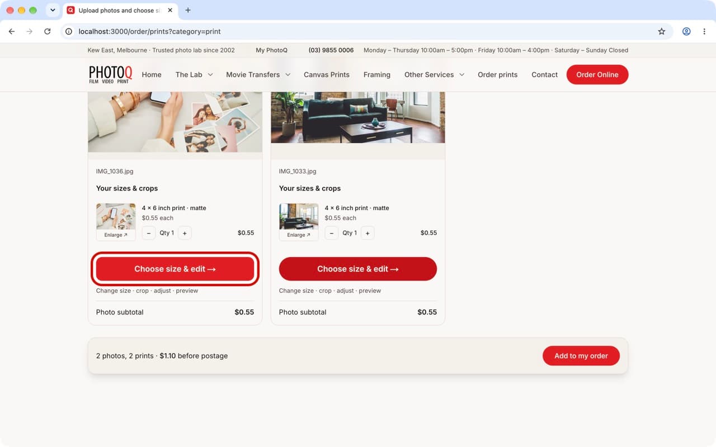Expand the Other Services menu
Image resolution: width=716 pixels, height=447 pixels.
[x=434, y=74]
